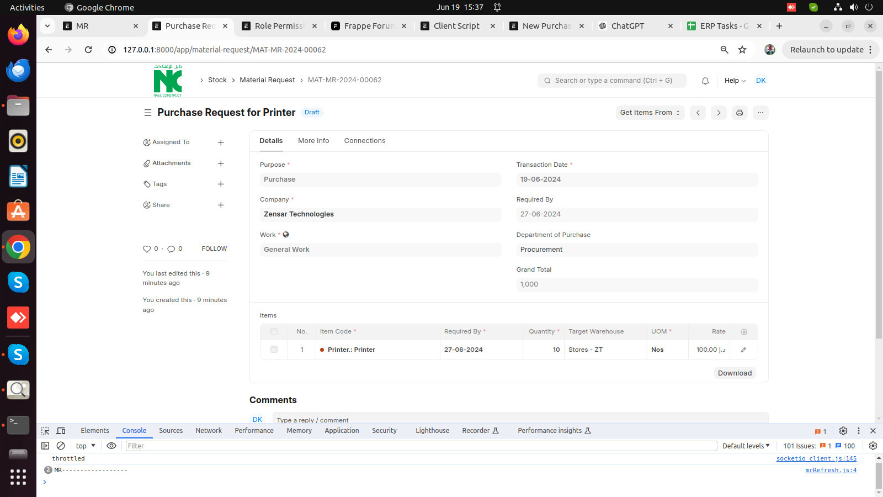Click the page vertical scrollbar

click(879, 204)
